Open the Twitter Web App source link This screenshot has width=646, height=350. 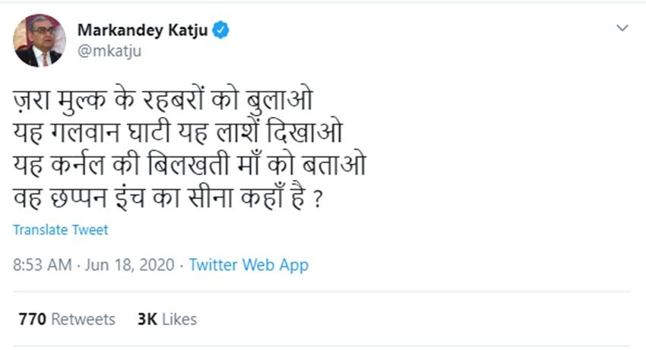click(249, 265)
